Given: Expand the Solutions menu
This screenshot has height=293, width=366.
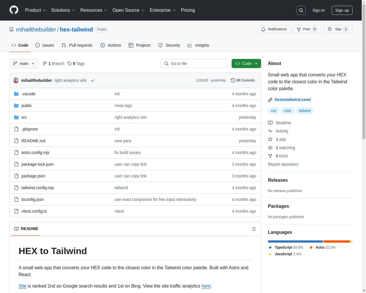Looking at the screenshot, I should coord(63,10).
